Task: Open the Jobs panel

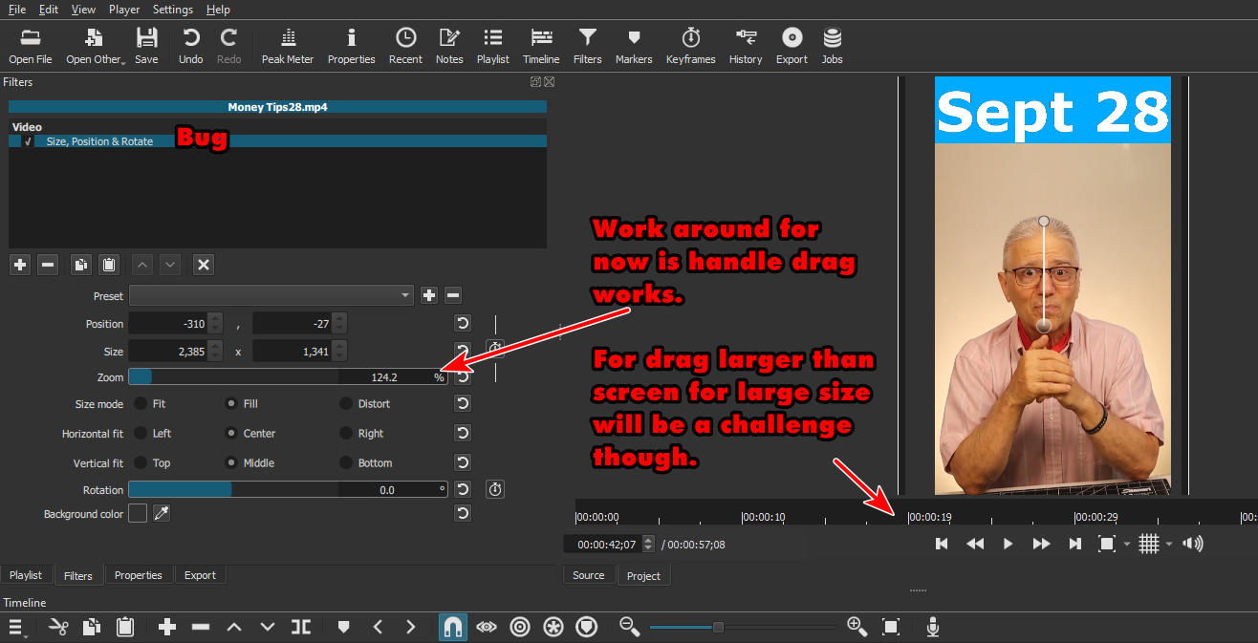Action: pos(832,45)
